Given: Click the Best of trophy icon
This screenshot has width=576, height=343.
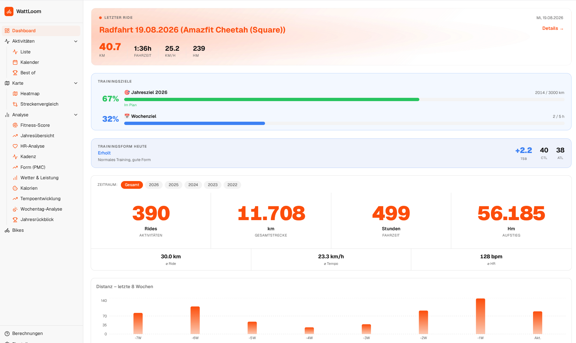Looking at the screenshot, I should [x=15, y=73].
